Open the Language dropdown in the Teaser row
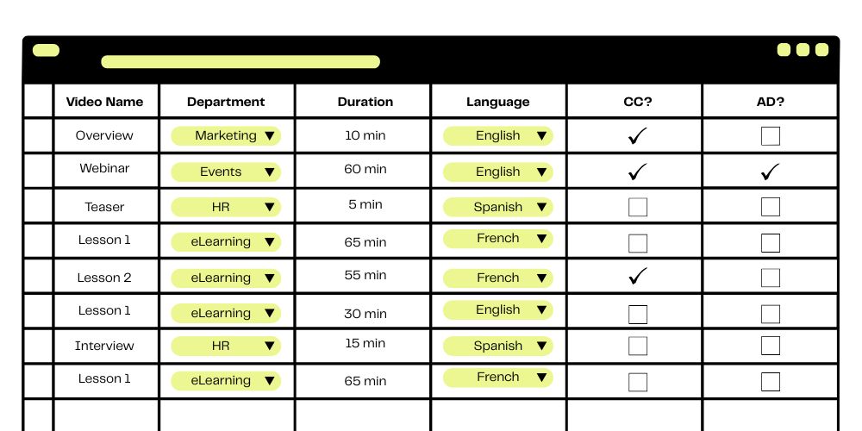Viewport: 862px width, 431px height. [497, 207]
